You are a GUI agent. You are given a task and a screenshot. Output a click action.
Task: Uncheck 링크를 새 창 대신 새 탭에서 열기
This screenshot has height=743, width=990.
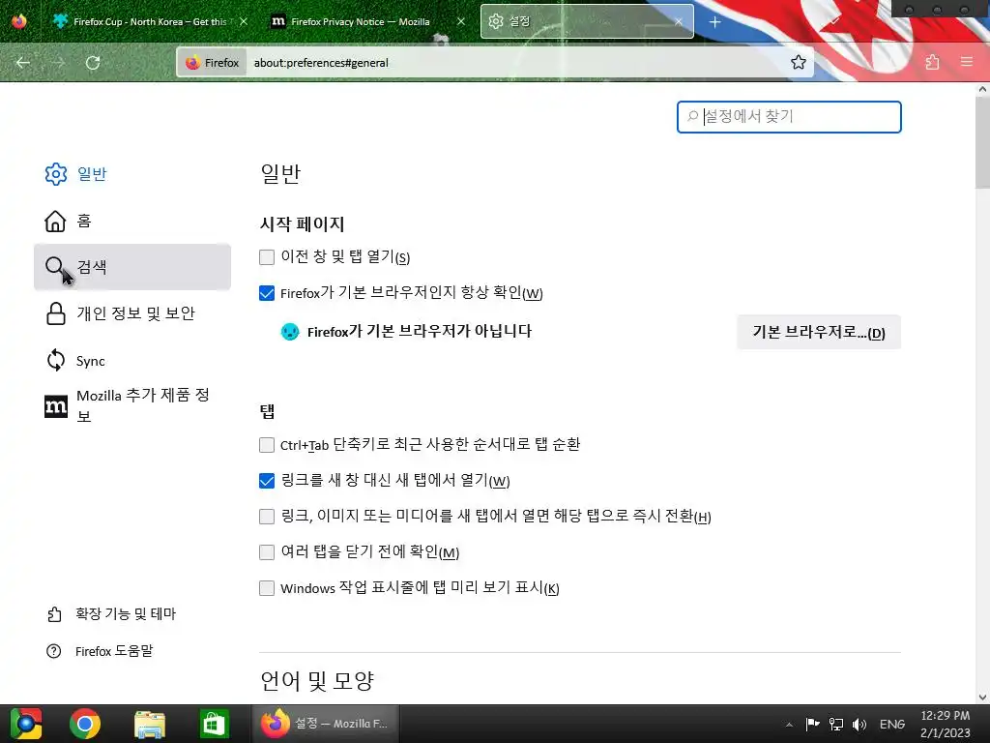tap(267, 481)
